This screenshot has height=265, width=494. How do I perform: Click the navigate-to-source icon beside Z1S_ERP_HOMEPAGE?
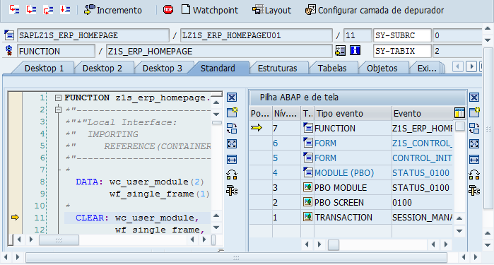(340, 50)
